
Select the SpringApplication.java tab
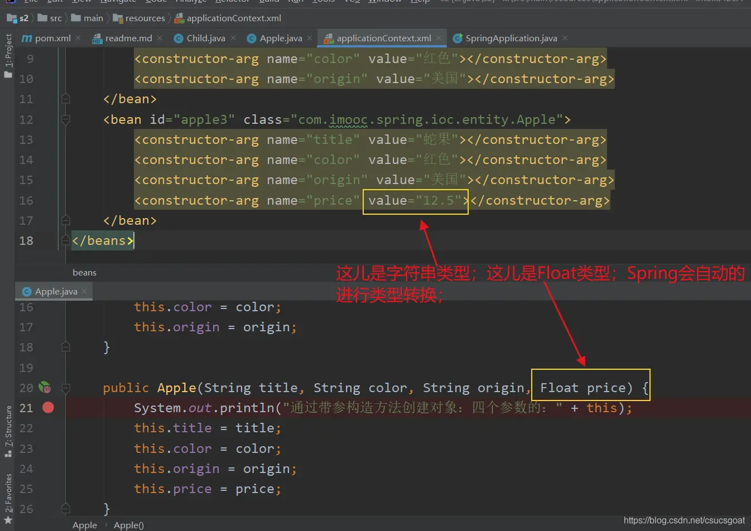(511, 38)
